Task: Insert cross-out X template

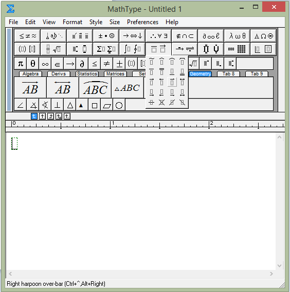Action: tap(162, 103)
